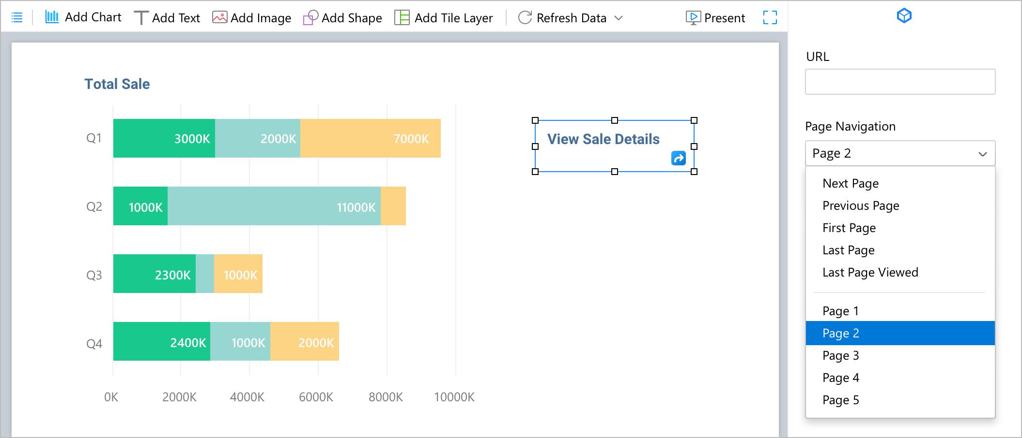Screen dimensions: 1022x438
Task: Select Last Page option
Action: point(900,250)
